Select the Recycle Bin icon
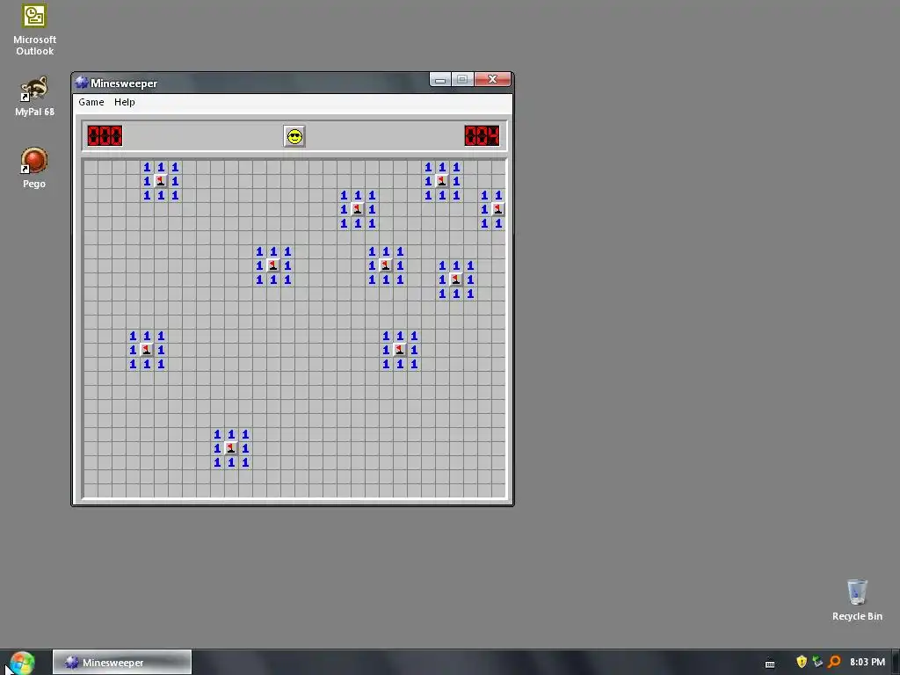Screen dimensions: 900x675 coord(857,599)
